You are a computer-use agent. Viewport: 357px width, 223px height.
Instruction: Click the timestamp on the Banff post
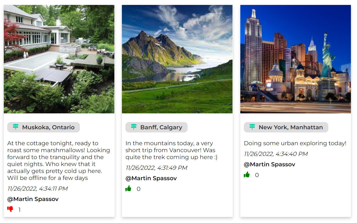point(156,167)
